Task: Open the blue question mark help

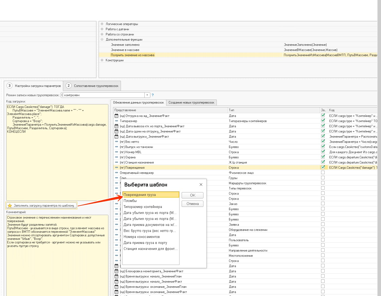Action: click(153, 95)
